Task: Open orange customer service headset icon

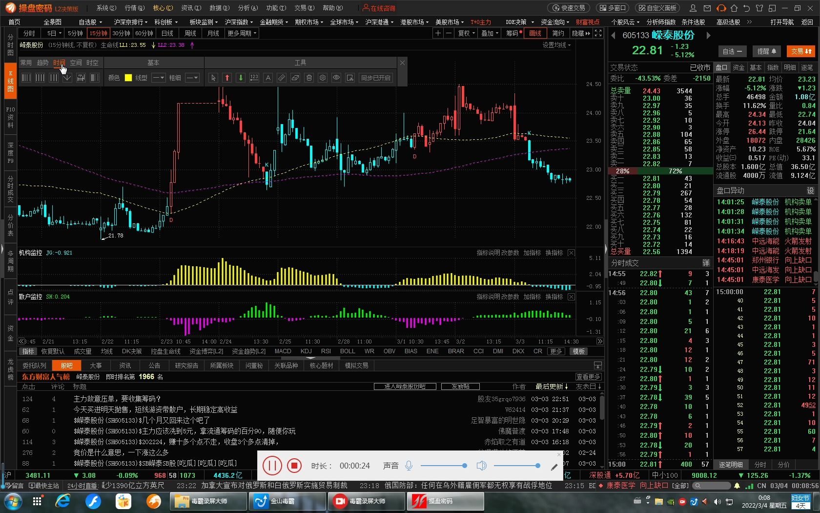Action: click(721, 8)
